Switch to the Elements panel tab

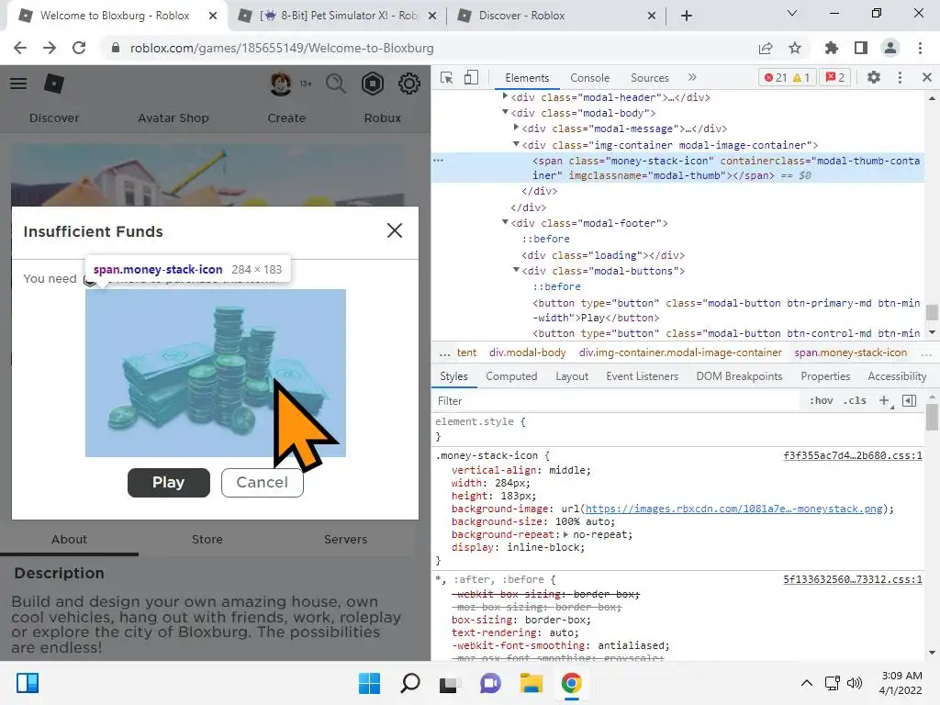(527, 78)
